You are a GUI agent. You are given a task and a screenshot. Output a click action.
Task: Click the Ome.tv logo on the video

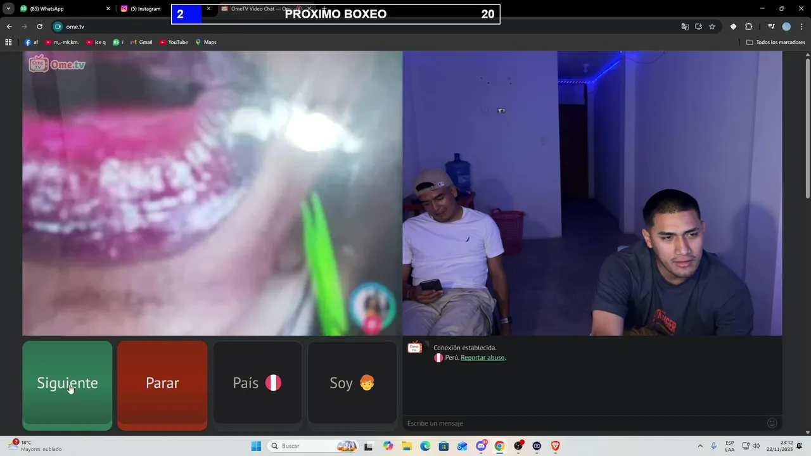[57, 64]
